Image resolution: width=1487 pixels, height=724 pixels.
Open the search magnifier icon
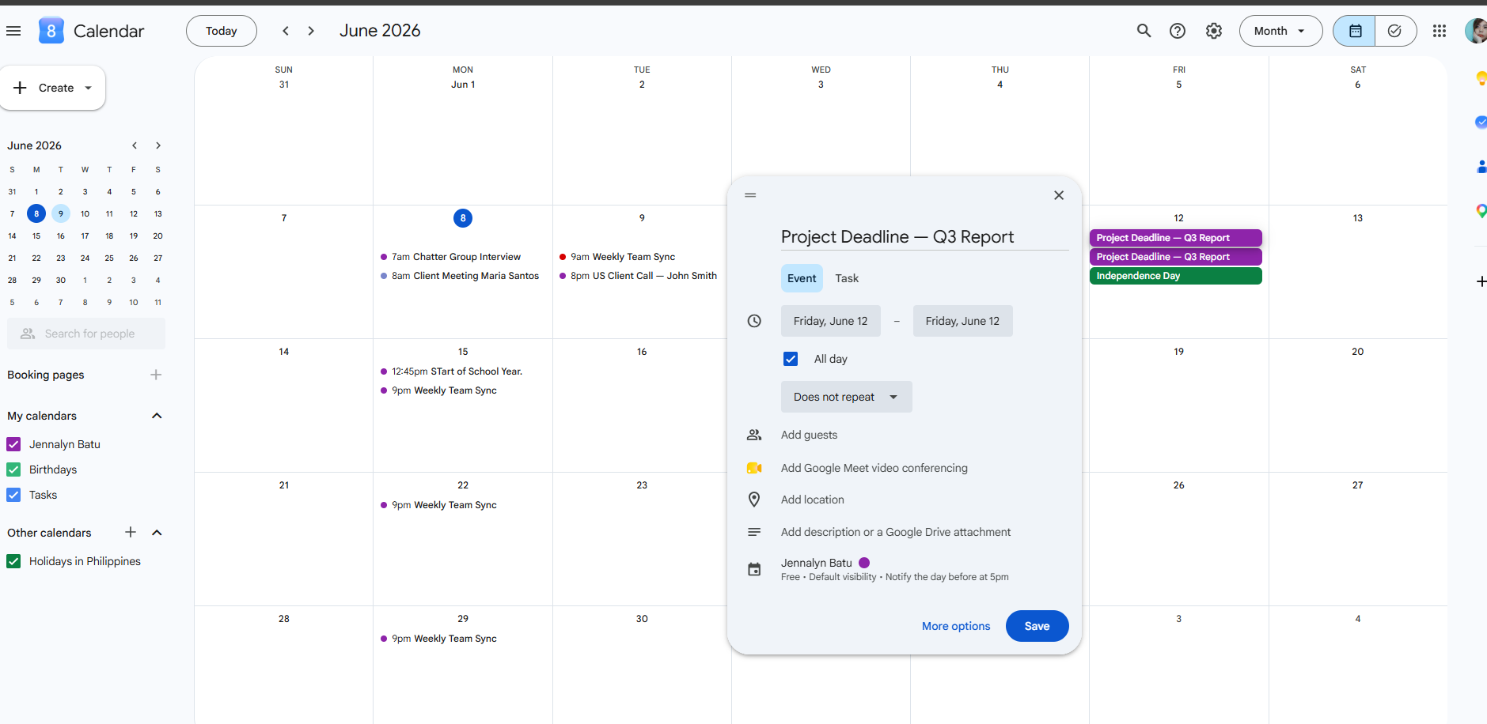[1144, 31]
